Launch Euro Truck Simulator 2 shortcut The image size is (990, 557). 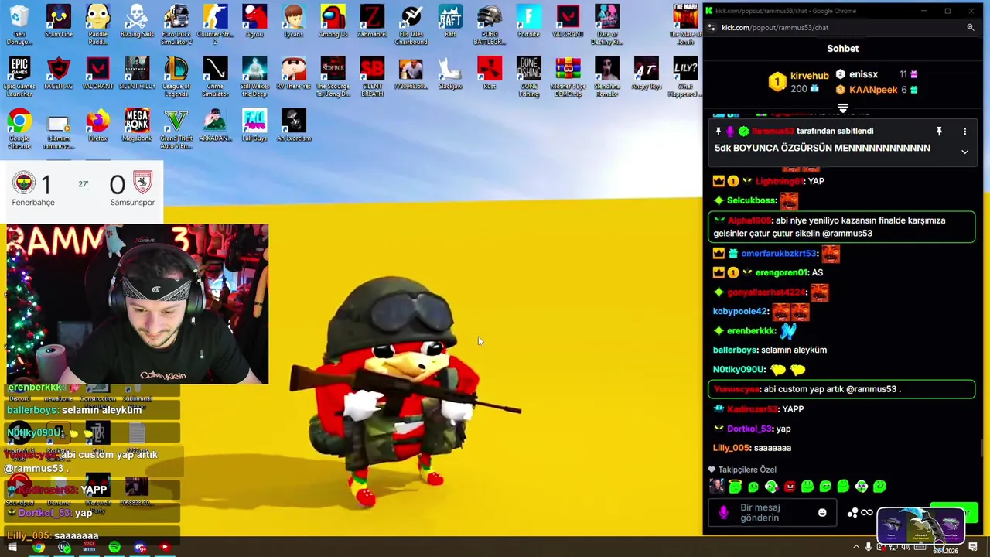[x=176, y=25]
